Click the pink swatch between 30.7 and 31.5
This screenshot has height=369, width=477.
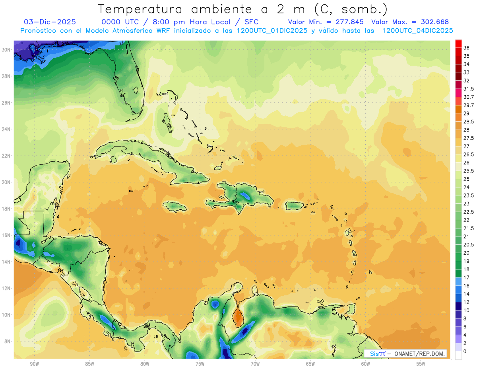458,93
